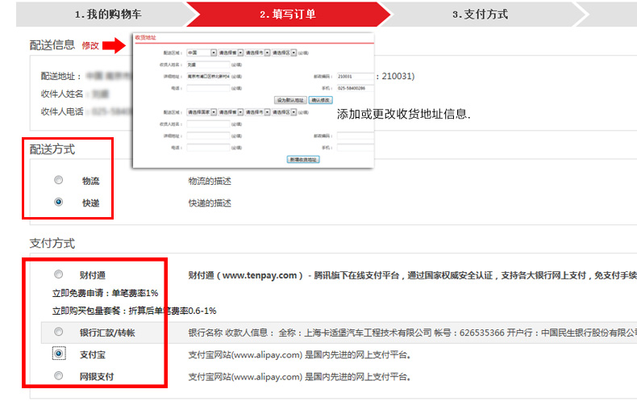
Task: Choose the 快递 delivery radio button
Action: pyautogui.click(x=59, y=202)
